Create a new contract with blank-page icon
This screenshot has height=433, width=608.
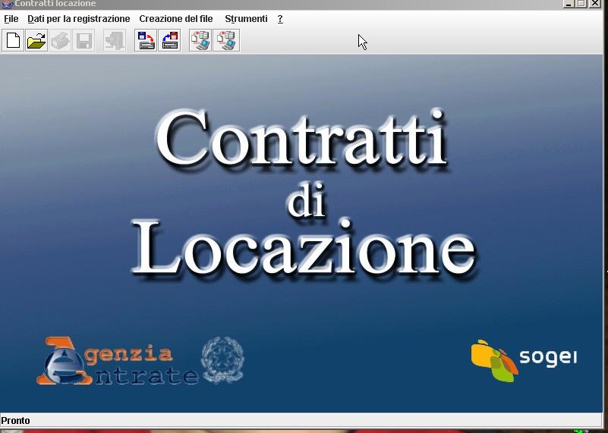point(13,40)
